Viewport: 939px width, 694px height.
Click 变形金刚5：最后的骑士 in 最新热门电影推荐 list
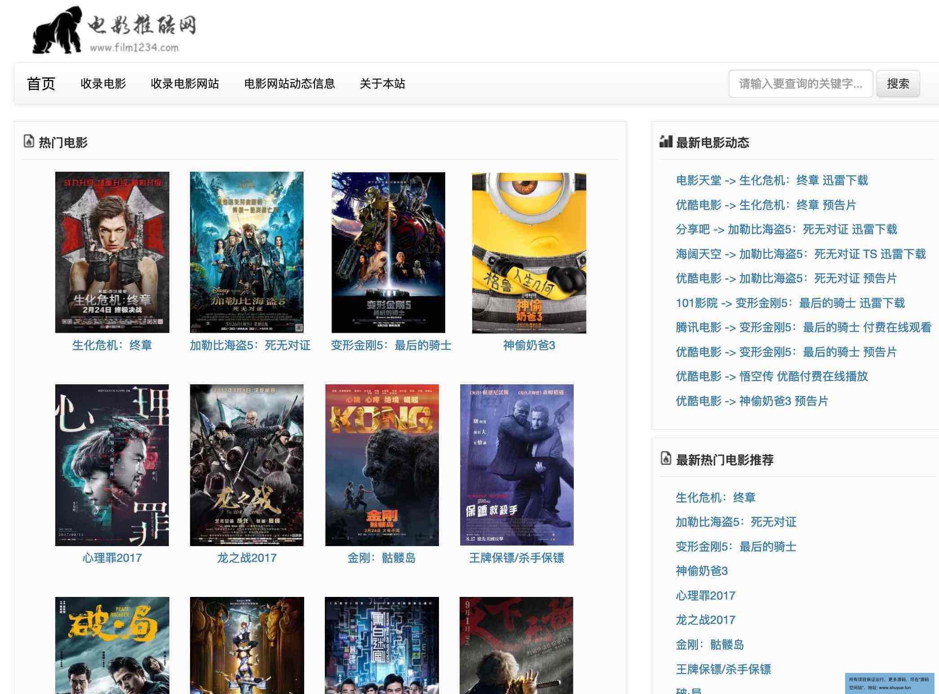(x=736, y=547)
